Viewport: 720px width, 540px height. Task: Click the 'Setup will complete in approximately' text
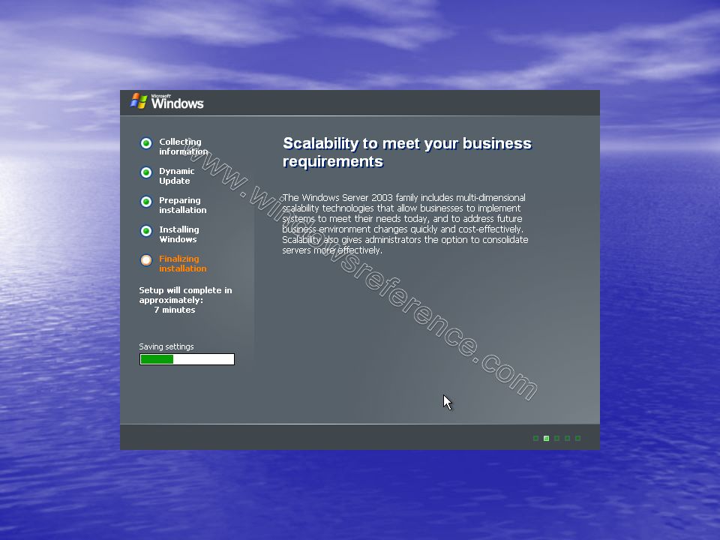click(x=185, y=295)
